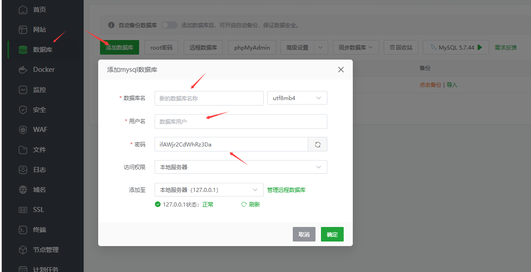This screenshot has width=531, height=272.
Task: Open the utf8mb4 charset dropdown
Action: (x=297, y=98)
